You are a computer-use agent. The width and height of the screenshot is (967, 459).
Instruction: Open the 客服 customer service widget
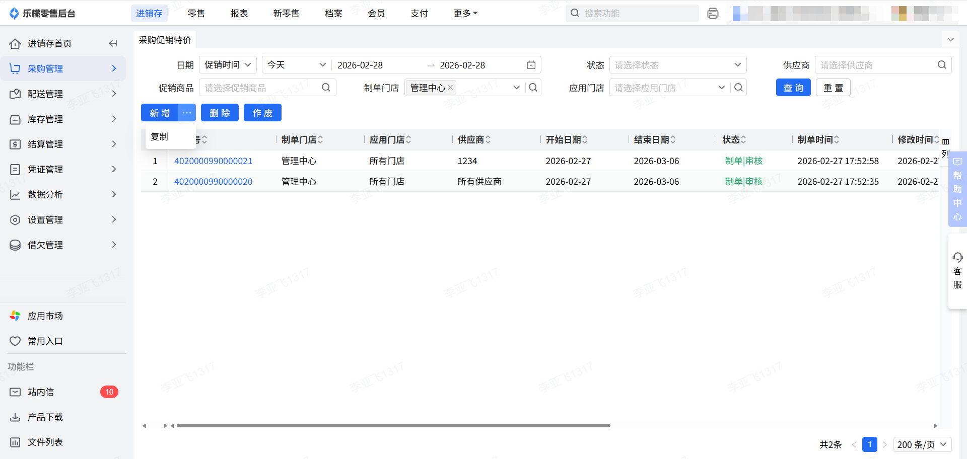point(957,271)
